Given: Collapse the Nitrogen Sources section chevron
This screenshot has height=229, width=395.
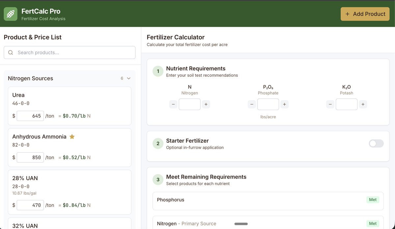Looking at the screenshot, I should click(x=129, y=78).
